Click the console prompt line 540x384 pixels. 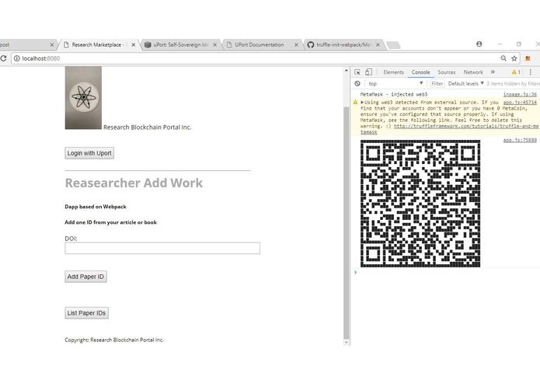pos(448,272)
